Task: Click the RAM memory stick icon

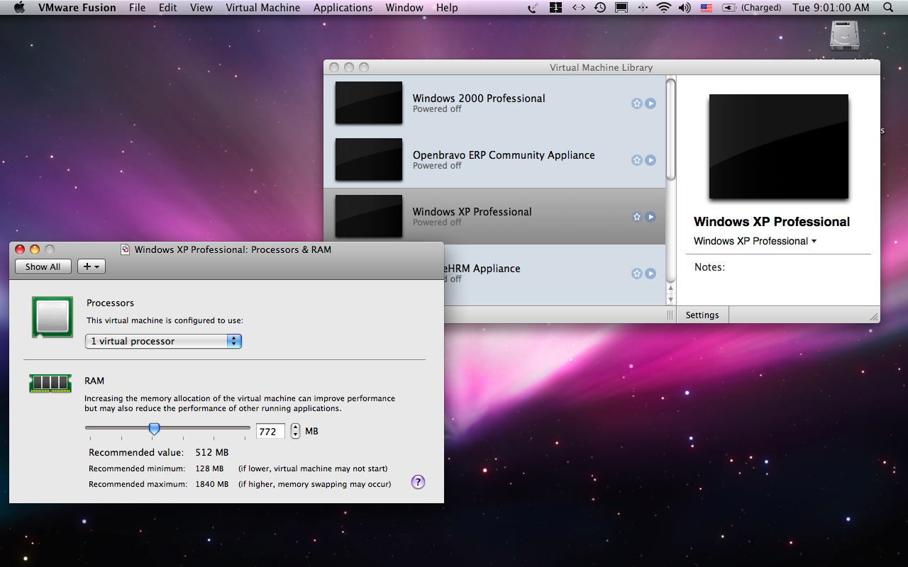Action: 50,383
